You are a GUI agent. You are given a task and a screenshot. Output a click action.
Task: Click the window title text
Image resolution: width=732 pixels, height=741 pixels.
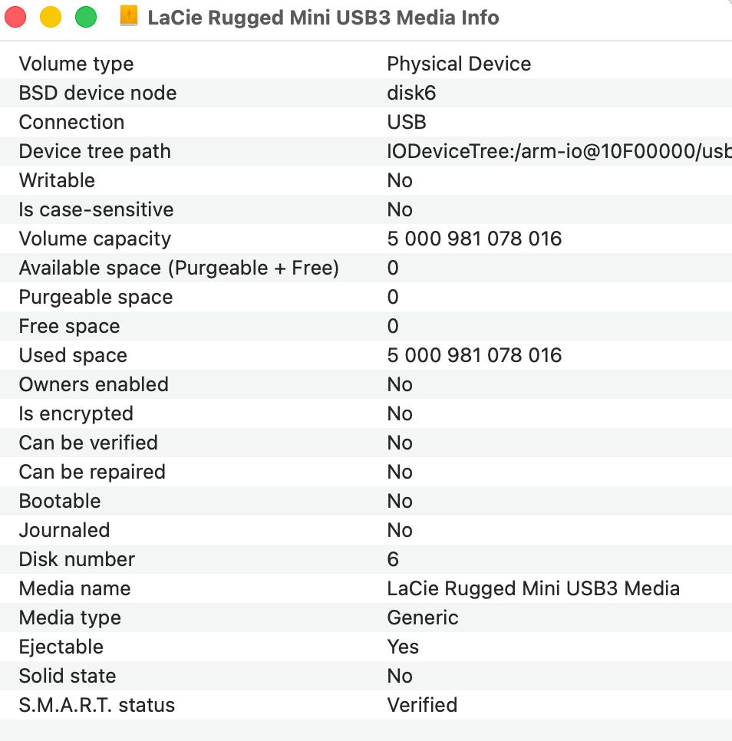tap(323, 18)
